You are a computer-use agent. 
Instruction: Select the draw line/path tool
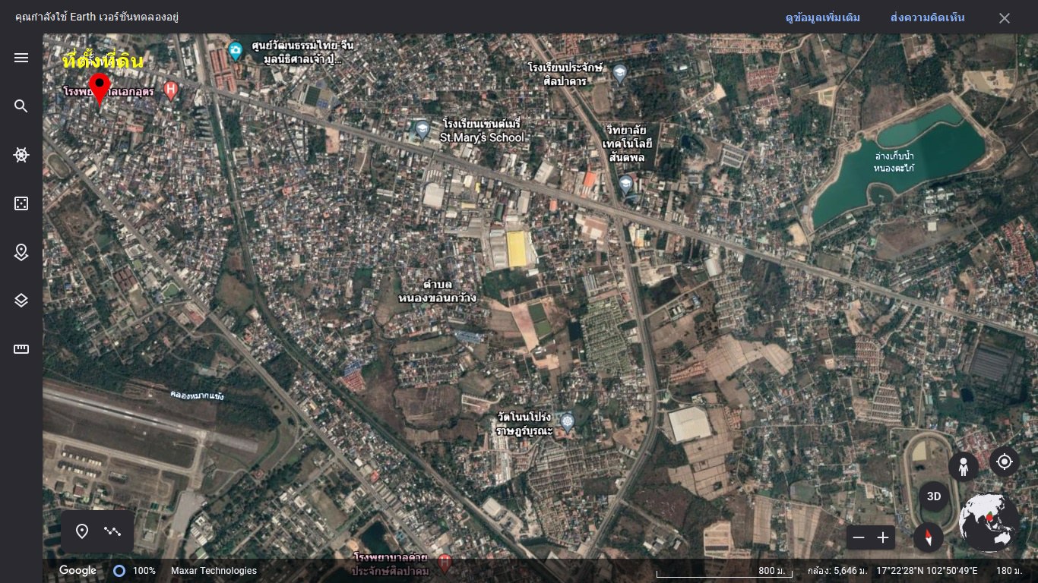113,531
